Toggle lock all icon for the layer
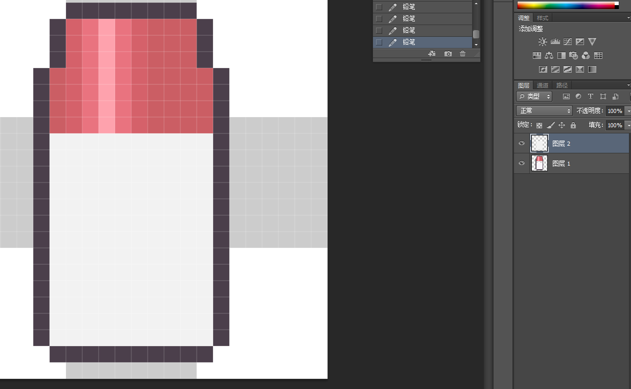 click(573, 125)
